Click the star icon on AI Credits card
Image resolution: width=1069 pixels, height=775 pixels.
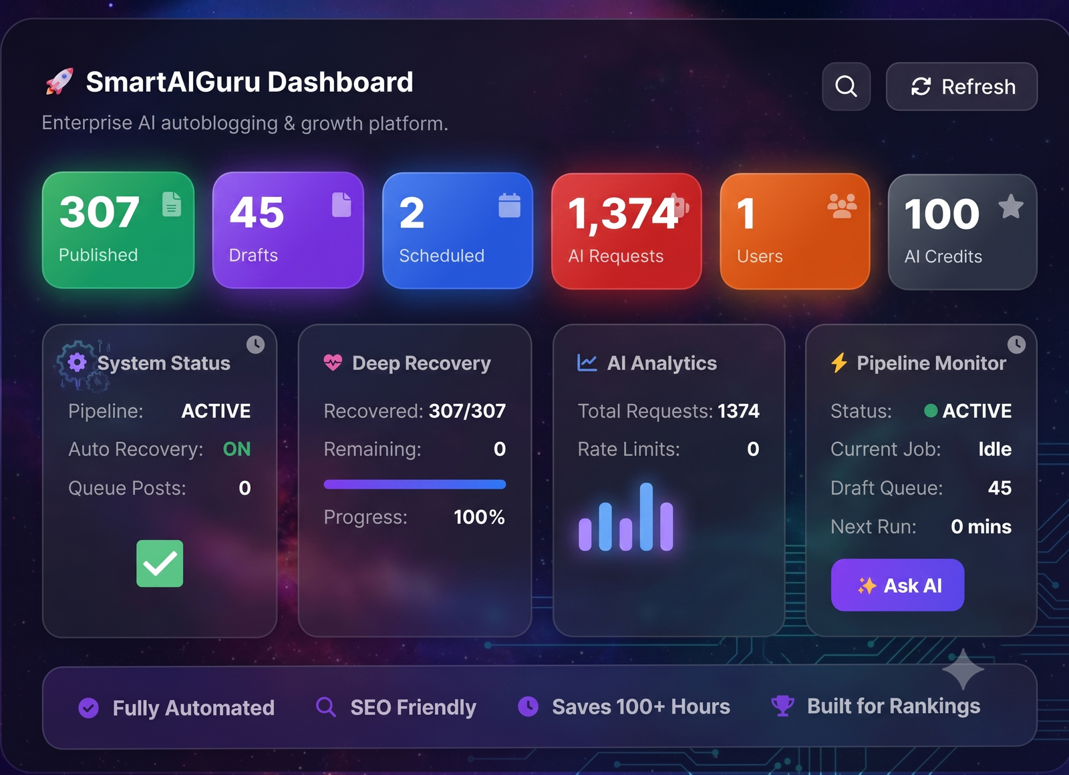pos(1011,207)
